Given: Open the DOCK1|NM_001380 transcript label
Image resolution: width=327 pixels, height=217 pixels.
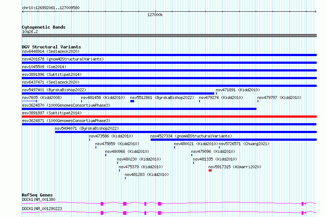Looking at the screenshot, I should tap(39, 199).
